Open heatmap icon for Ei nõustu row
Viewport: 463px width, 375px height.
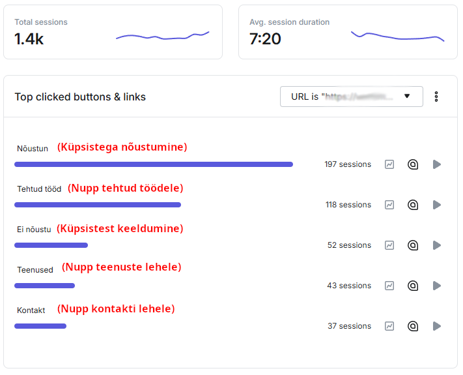(x=413, y=245)
